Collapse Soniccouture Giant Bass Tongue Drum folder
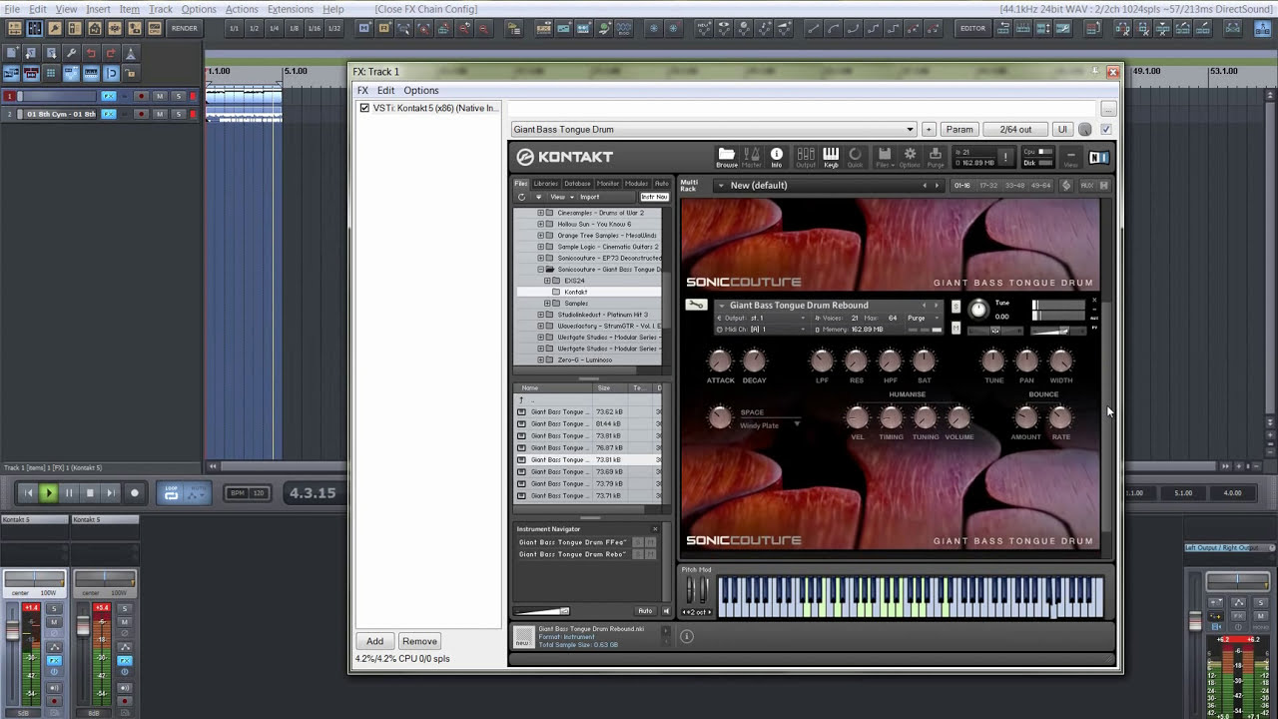 point(540,270)
